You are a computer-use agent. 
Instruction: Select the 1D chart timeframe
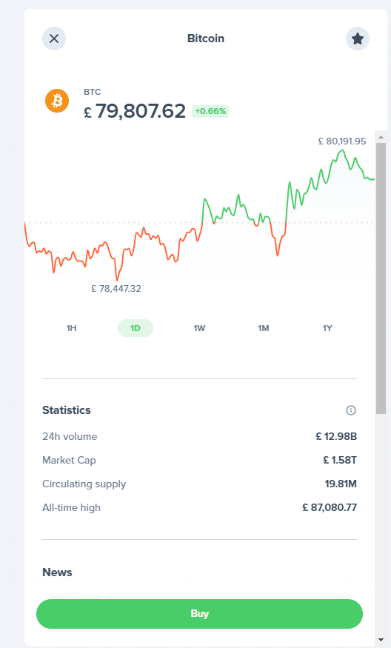136,328
